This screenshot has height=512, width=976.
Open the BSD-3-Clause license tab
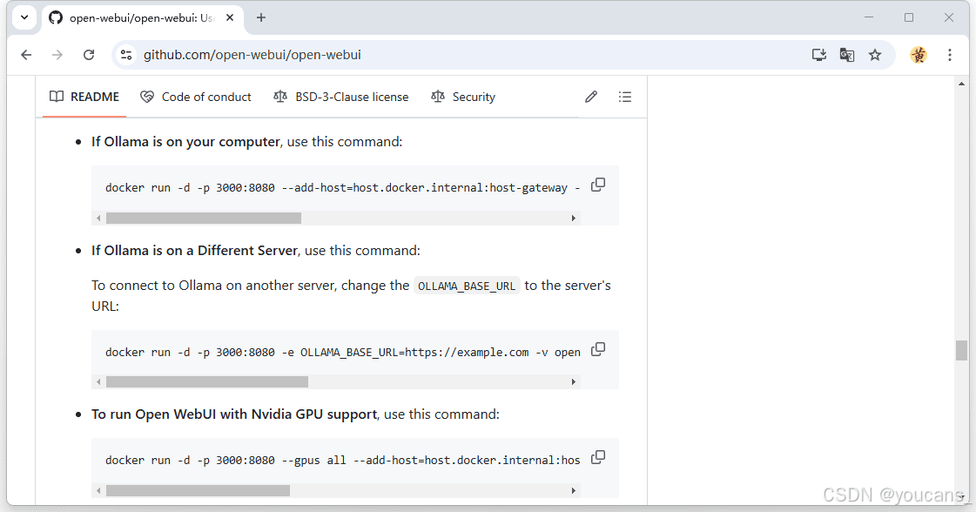[x=340, y=97]
